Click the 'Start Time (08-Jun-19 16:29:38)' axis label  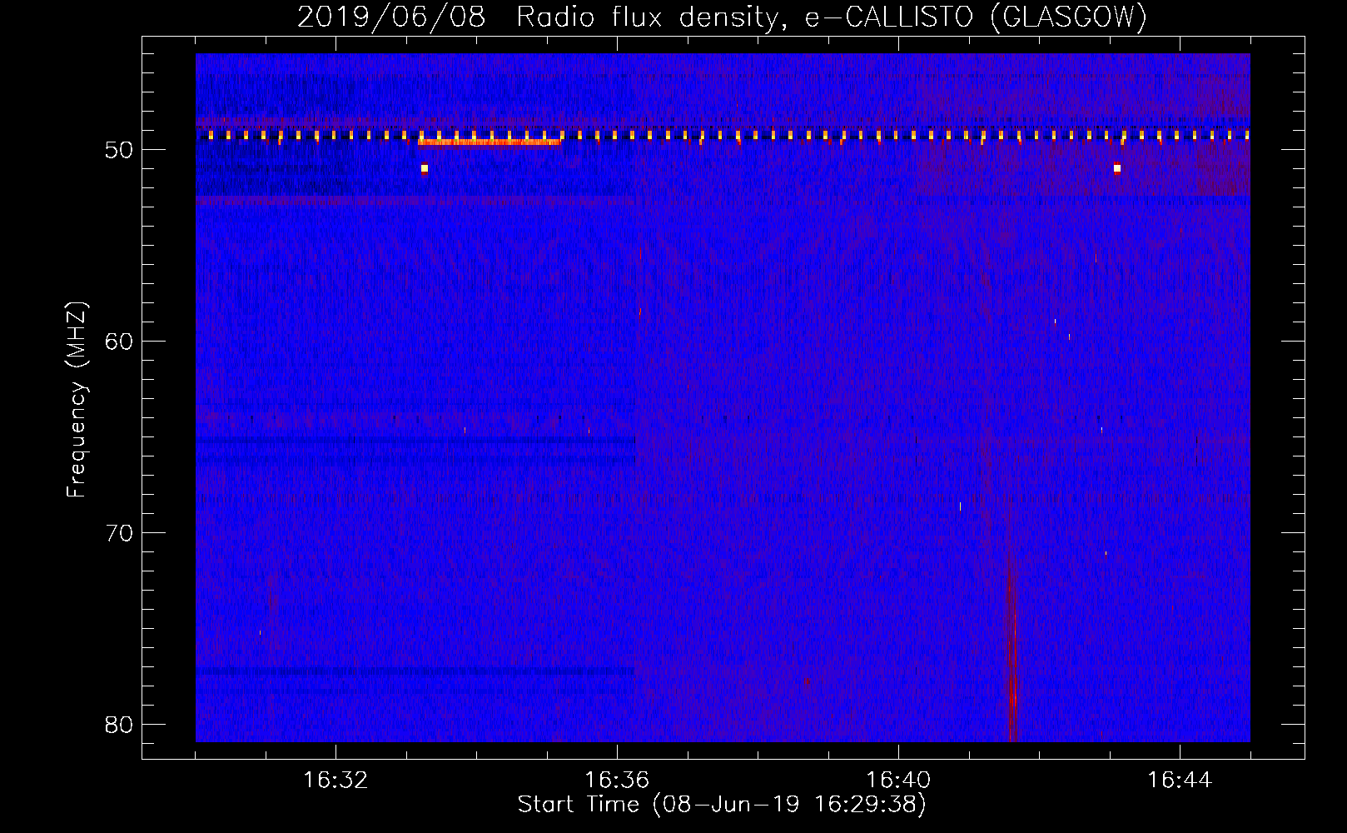pos(722,804)
